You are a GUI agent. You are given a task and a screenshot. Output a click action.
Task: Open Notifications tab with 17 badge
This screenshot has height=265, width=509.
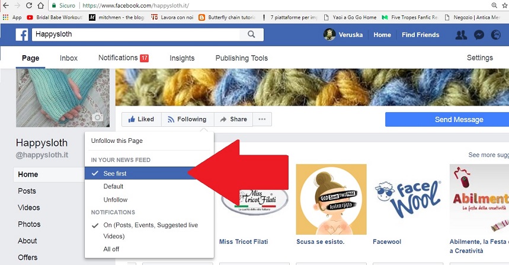(x=123, y=58)
